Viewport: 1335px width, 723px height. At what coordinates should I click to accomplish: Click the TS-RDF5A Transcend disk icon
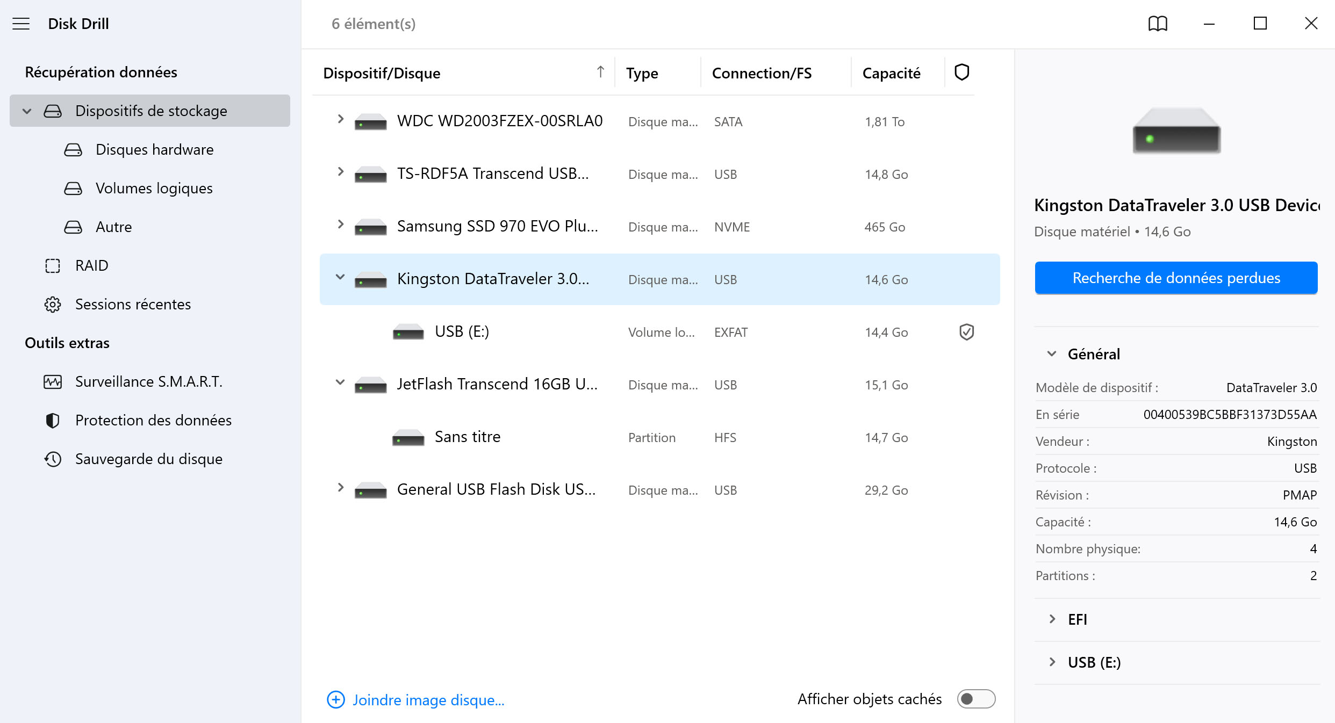tap(370, 174)
